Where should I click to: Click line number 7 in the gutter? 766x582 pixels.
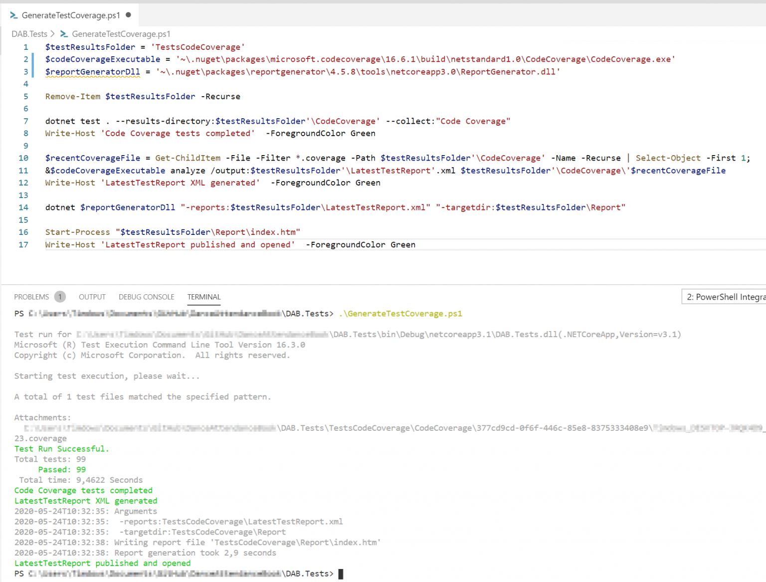[x=25, y=121]
